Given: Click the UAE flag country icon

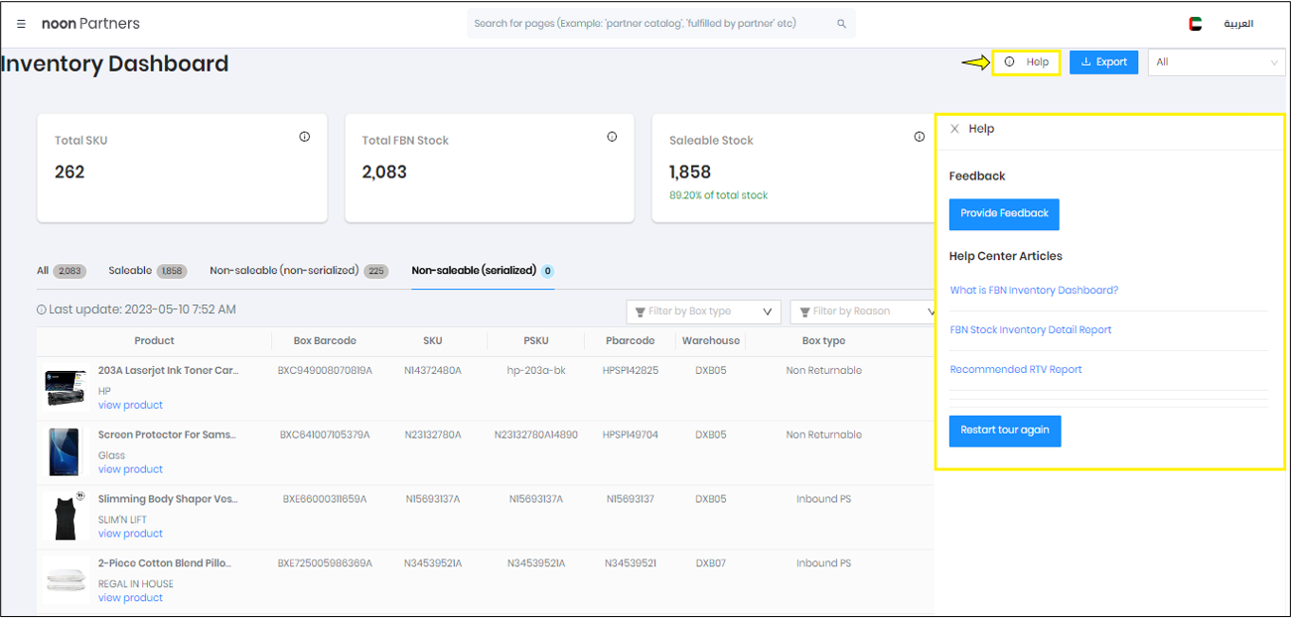Looking at the screenshot, I should coord(1195,24).
